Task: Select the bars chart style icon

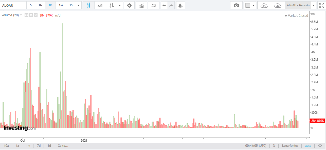Action: point(112,5)
